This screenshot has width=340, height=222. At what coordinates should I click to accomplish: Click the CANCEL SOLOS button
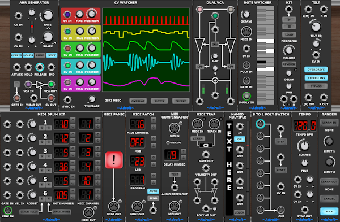(x=29, y=212)
